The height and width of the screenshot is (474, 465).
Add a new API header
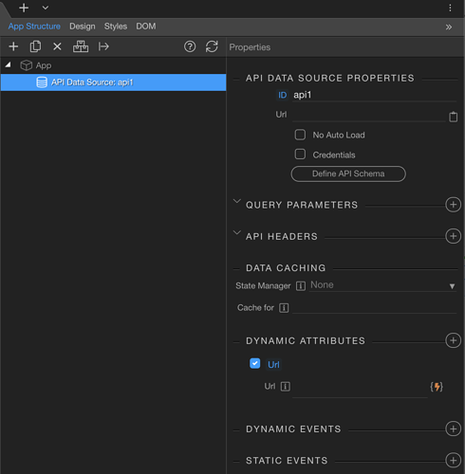click(453, 236)
